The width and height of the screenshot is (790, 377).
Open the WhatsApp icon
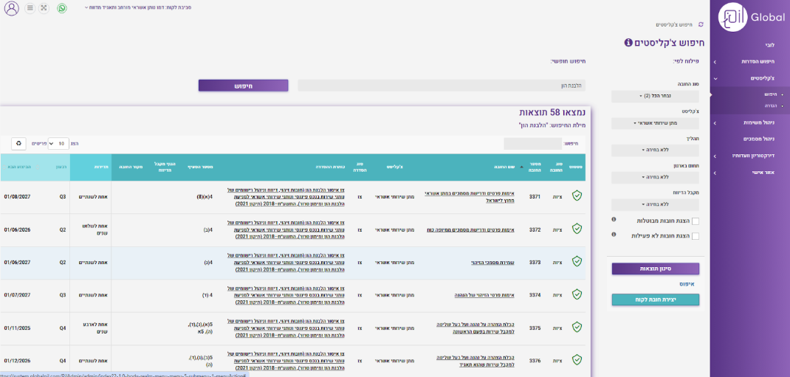tap(62, 8)
